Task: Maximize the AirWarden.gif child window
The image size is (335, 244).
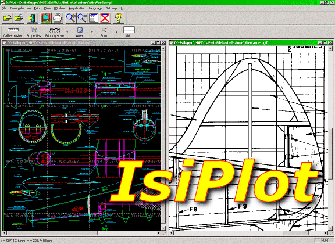Action: pyautogui.click(x=325, y=42)
